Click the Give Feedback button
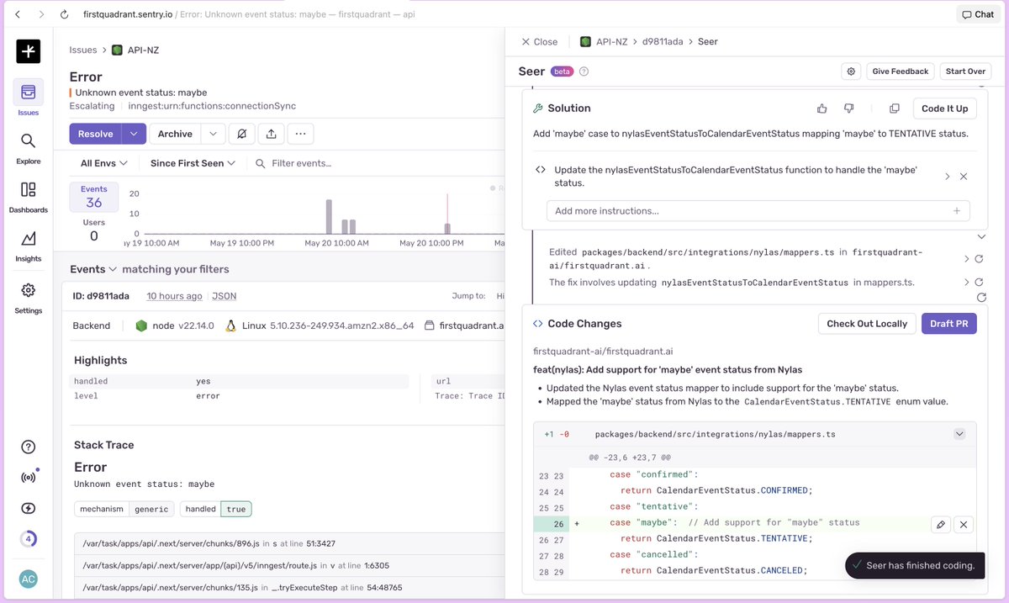This screenshot has width=1009, height=603. (900, 71)
